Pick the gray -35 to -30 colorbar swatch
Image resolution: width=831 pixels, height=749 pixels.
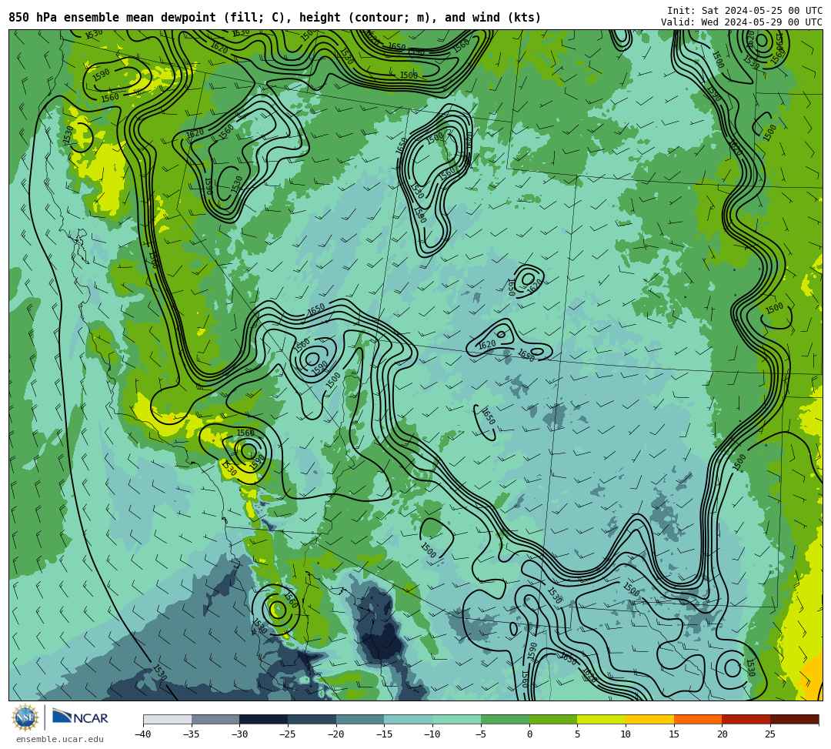coord(215,719)
